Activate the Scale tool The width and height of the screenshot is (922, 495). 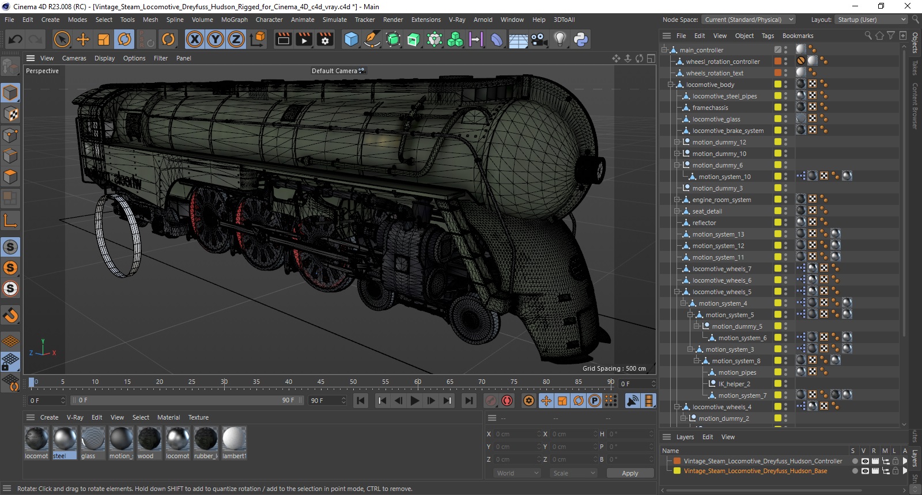[x=104, y=39]
